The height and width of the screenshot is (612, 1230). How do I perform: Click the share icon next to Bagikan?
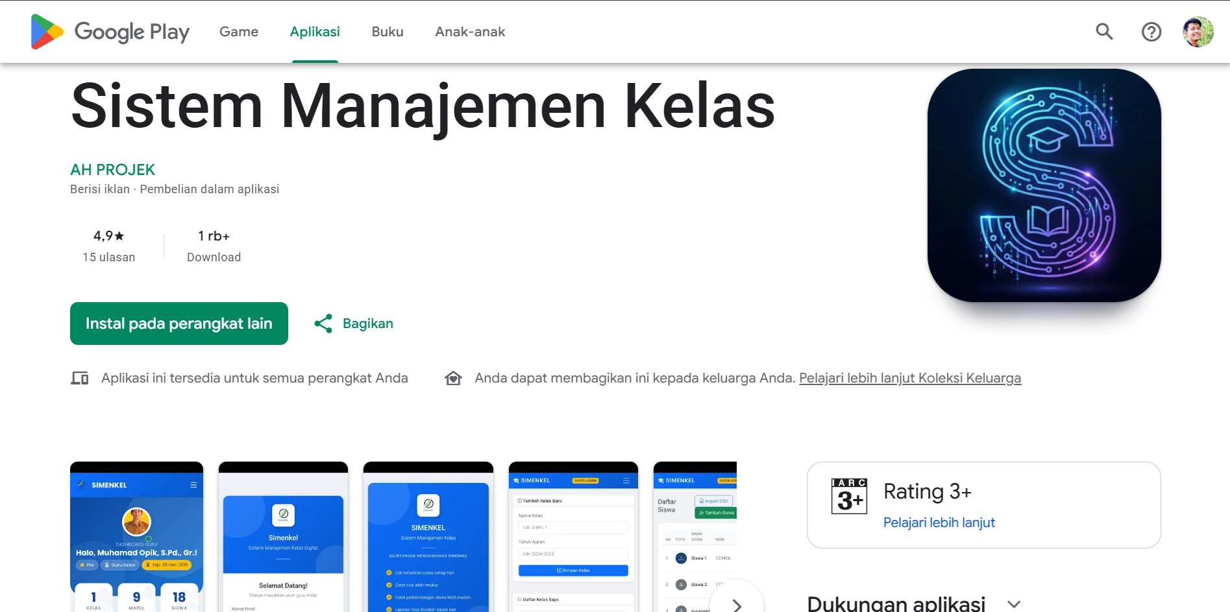323,324
